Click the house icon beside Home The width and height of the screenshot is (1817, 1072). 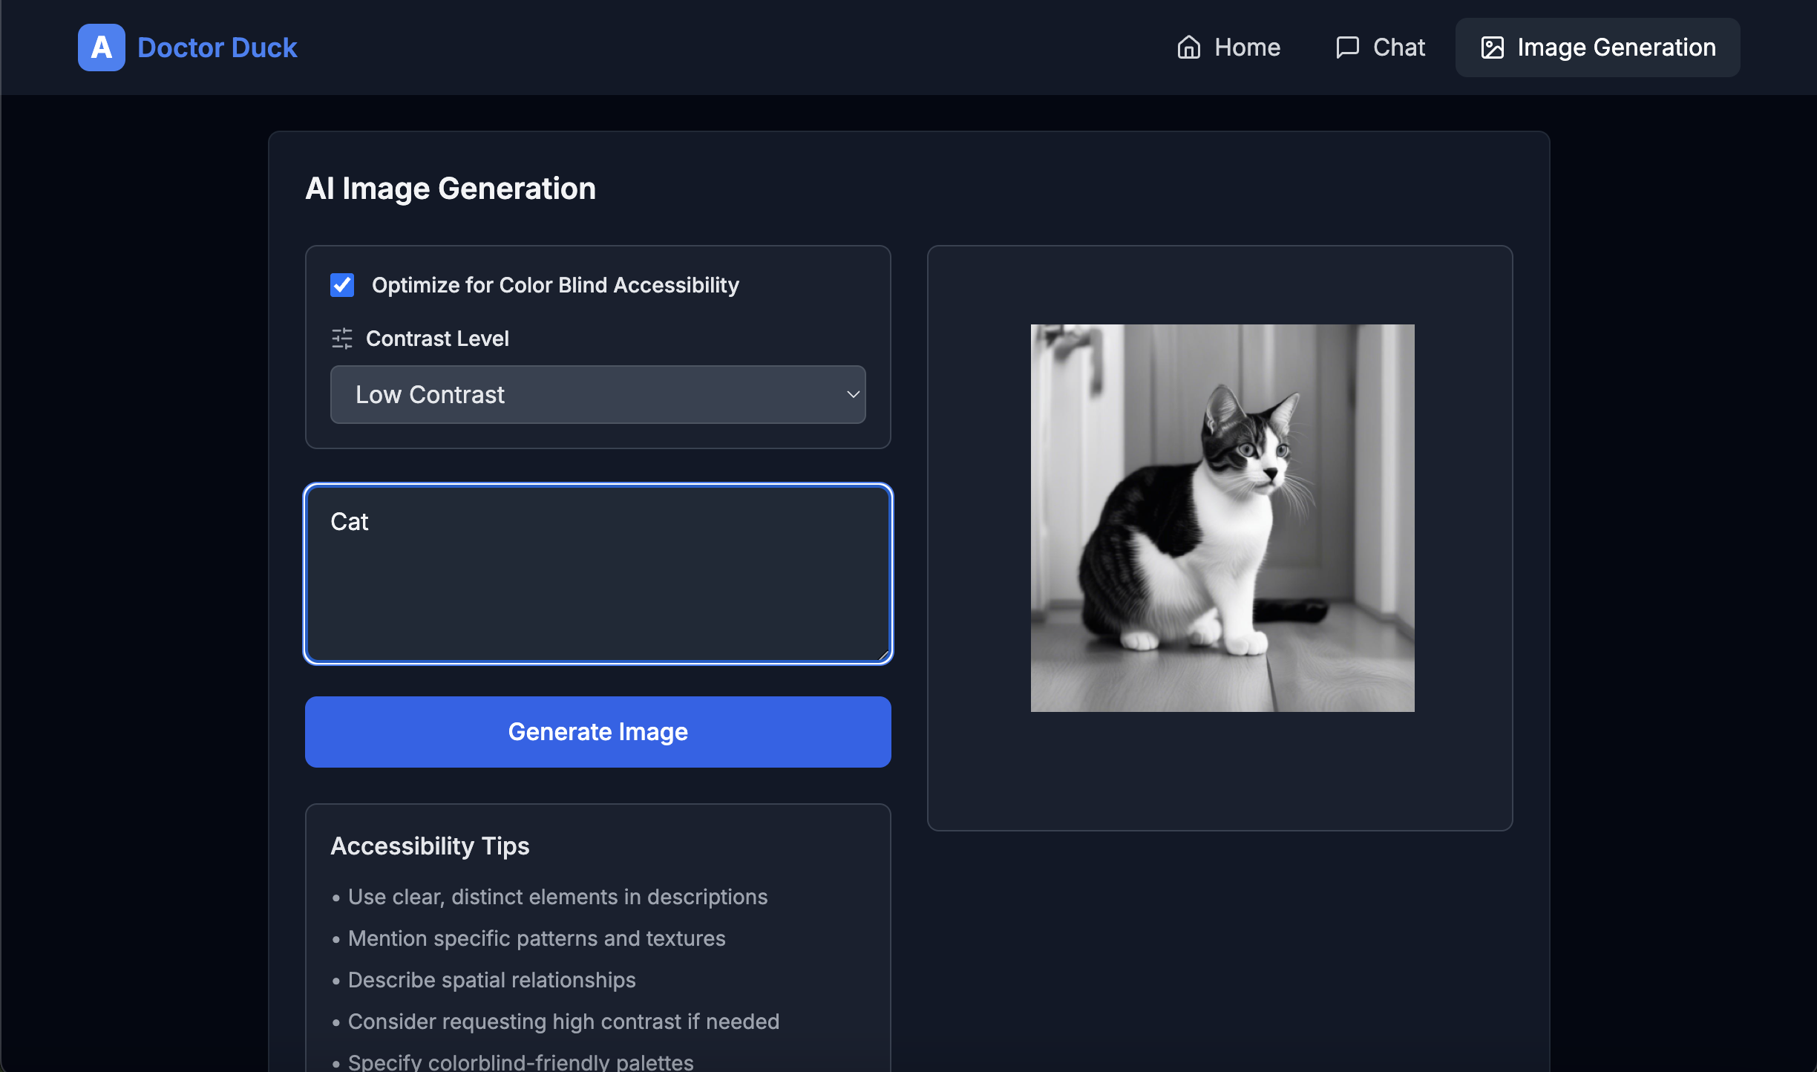[x=1188, y=48]
